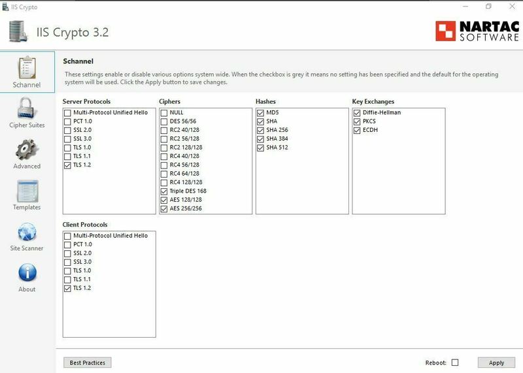Select the Site Scanner tab label
Image resolution: width=523 pixels, height=373 pixels.
pyautogui.click(x=27, y=248)
